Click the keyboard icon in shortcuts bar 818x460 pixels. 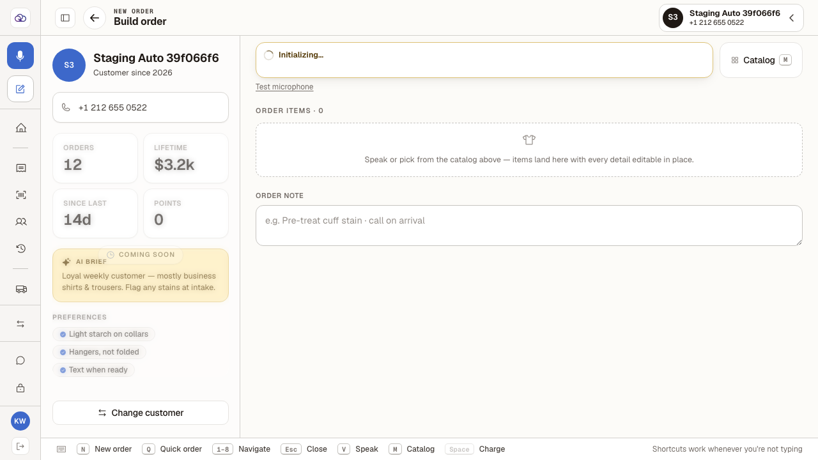pos(61,449)
